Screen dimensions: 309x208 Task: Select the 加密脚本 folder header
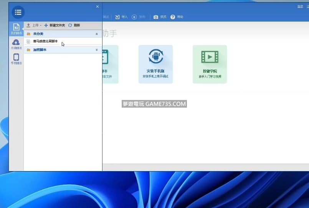(40, 50)
